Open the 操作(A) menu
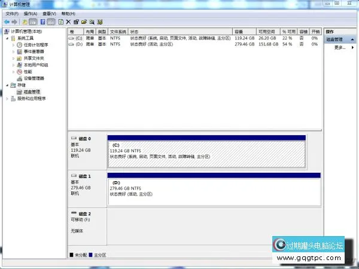 [x=31, y=14]
